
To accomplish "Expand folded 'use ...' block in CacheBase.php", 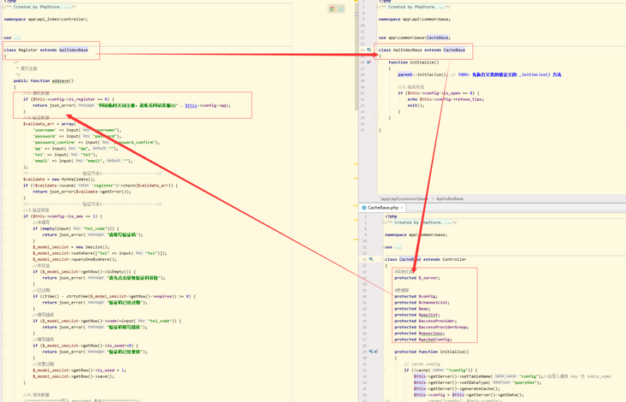I will pos(398,247).
